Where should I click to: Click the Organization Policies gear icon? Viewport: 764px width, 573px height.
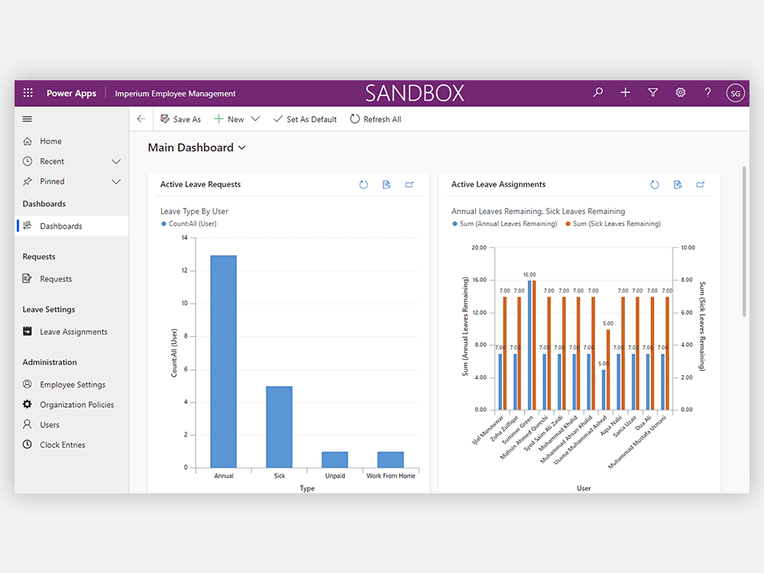(x=28, y=404)
